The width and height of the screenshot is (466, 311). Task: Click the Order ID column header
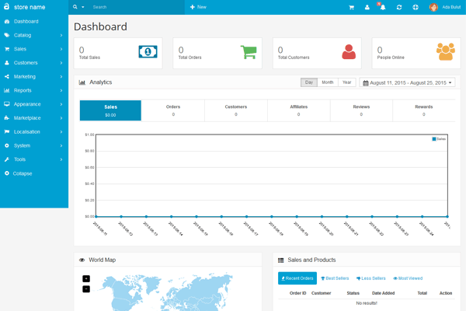(297, 293)
